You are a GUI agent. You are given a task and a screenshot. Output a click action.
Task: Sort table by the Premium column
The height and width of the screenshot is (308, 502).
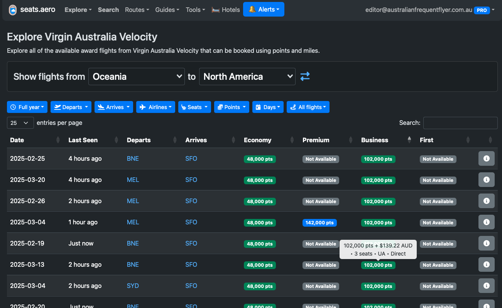coord(329,140)
